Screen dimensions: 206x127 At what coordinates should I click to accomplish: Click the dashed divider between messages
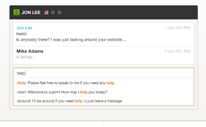tap(103, 46)
